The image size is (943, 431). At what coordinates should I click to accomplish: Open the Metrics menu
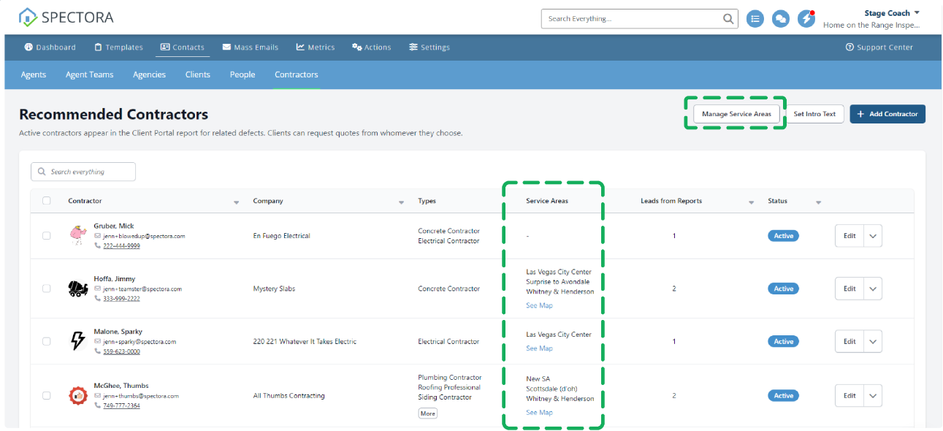pyautogui.click(x=316, y=47)
